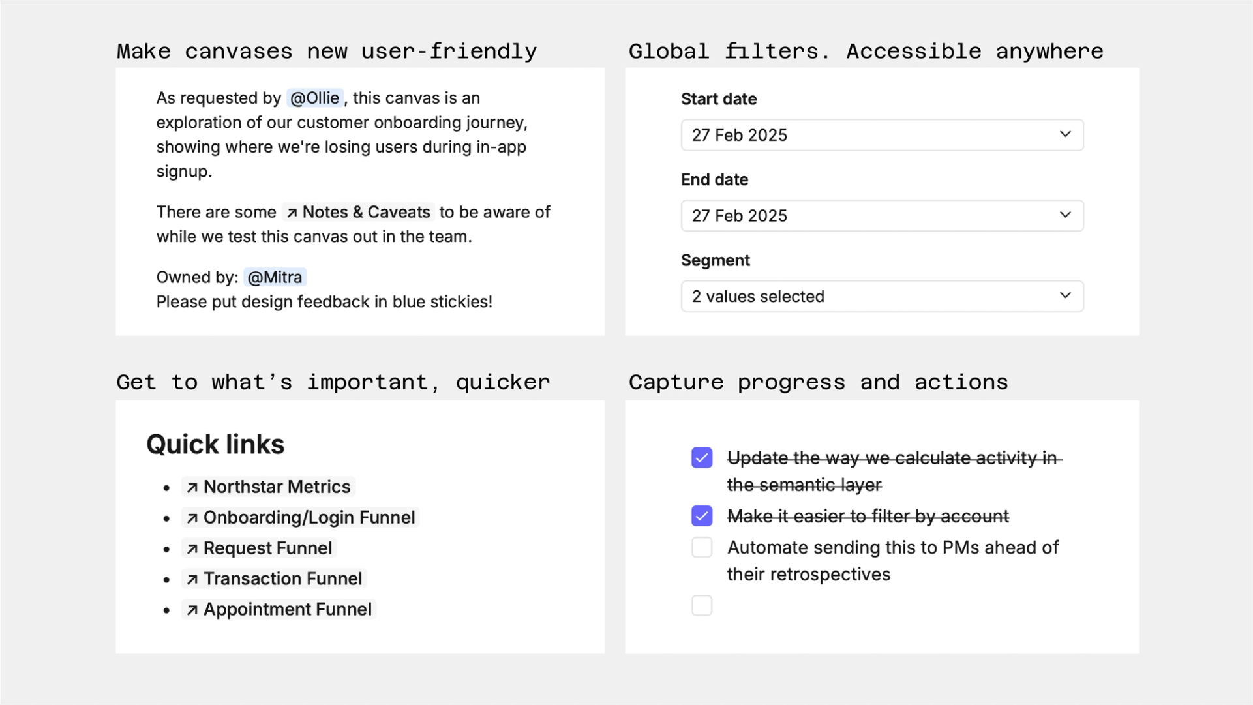Click the arrow icon before Notes & Caveats
Screen dimensions: 1253x705
pos(292,213)
